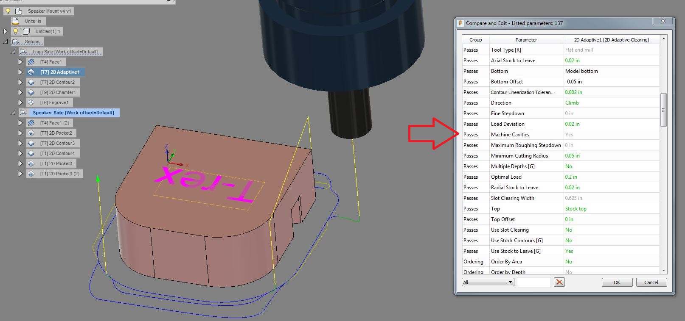
Task: Click the Bottom value 'Model bottom'
Action: point(581,71)
